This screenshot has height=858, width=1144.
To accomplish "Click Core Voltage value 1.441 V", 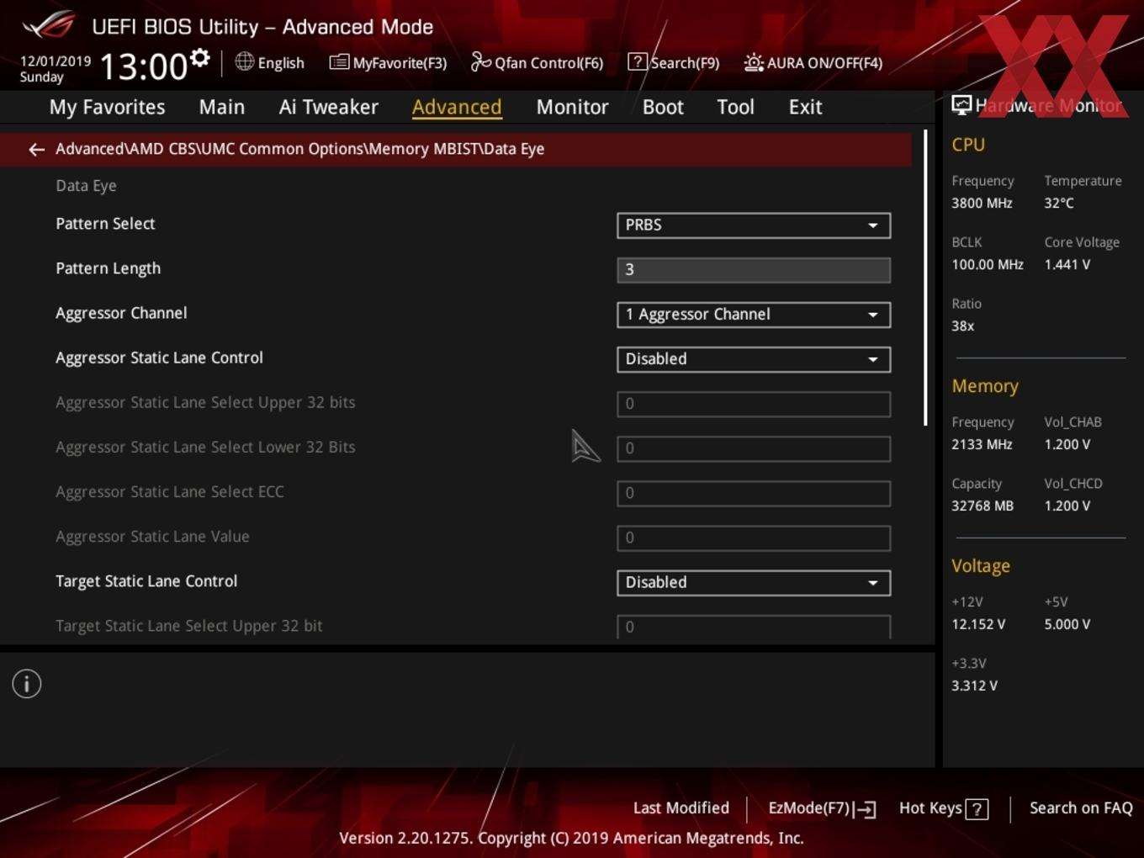I will click(x=1067, y=264).
